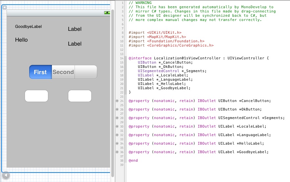This screenshot has height=182, width=290.
Task: Click the *LanguageLabel property line
Action: coord(200,135)
